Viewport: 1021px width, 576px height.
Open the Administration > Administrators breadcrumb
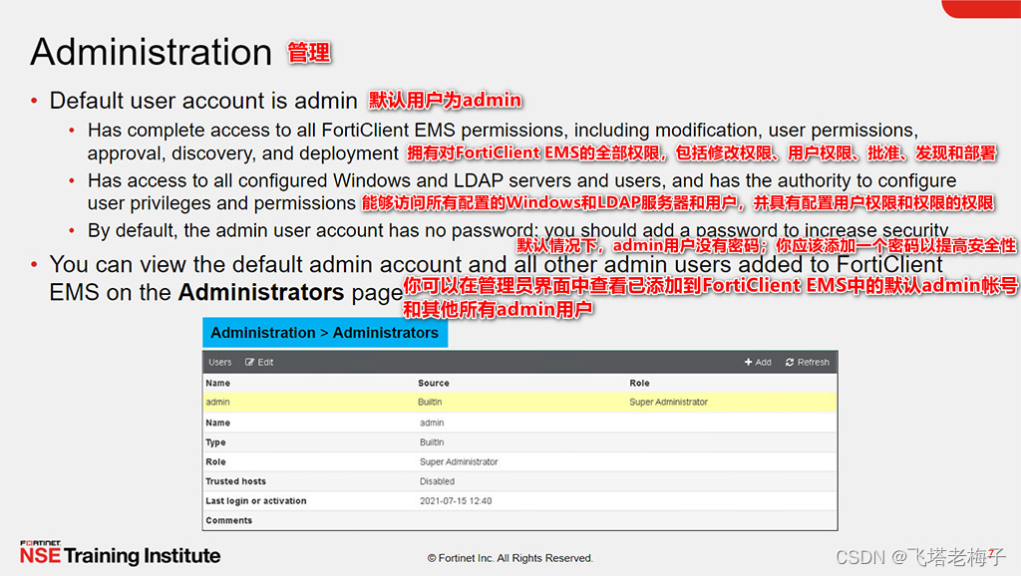[325, 333]
